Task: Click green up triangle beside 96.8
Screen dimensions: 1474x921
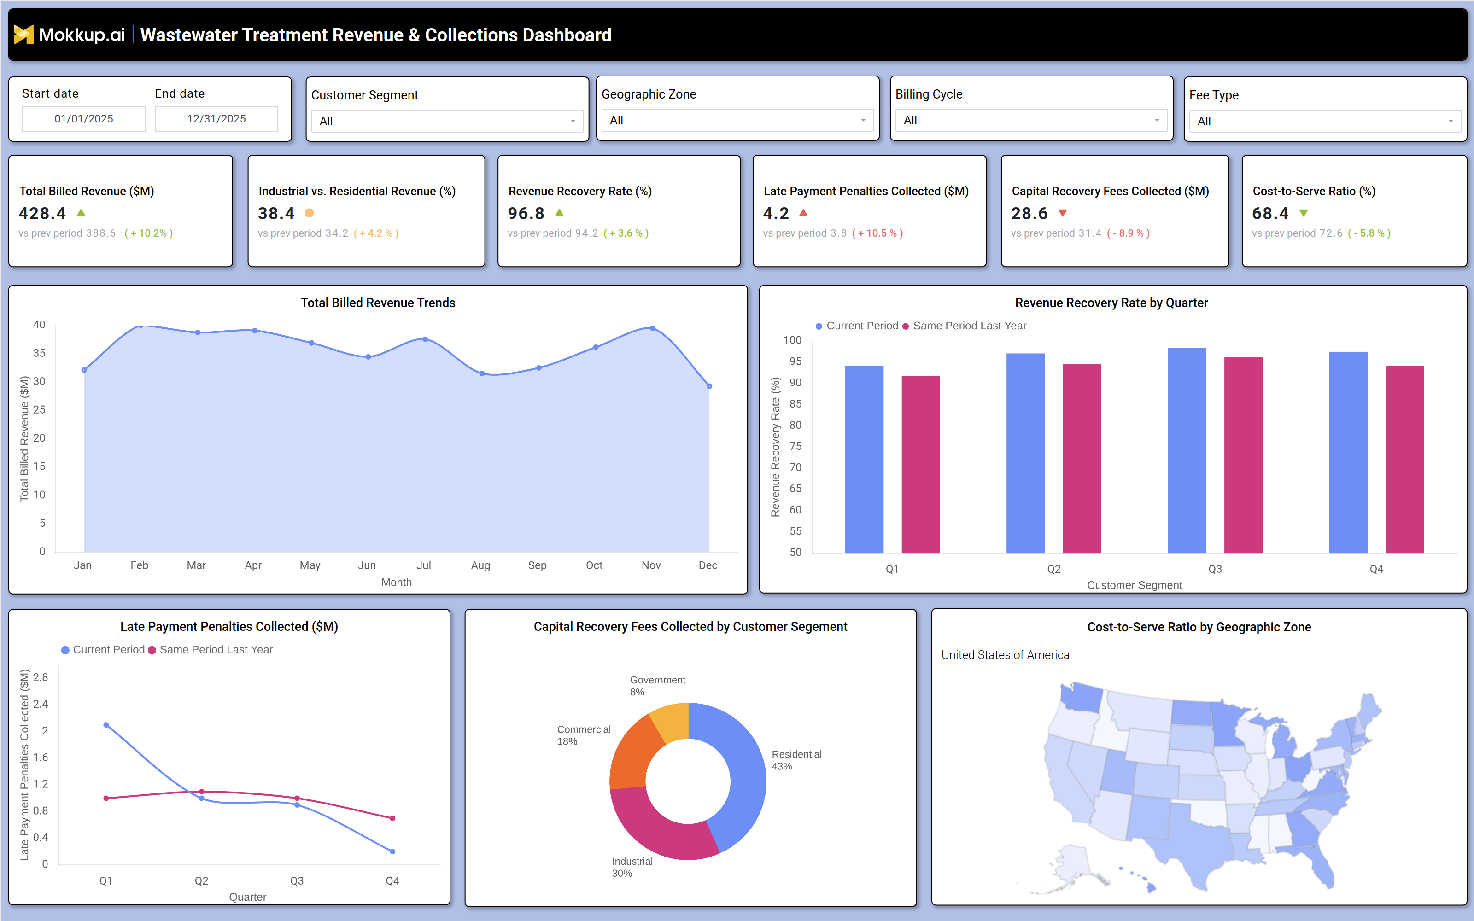Action: coord(559,213)
